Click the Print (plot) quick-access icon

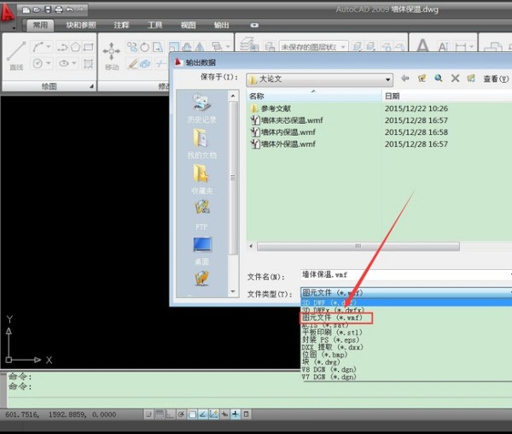(59, 9)
